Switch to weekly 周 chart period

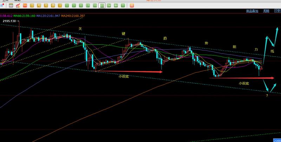coord(39,6)
